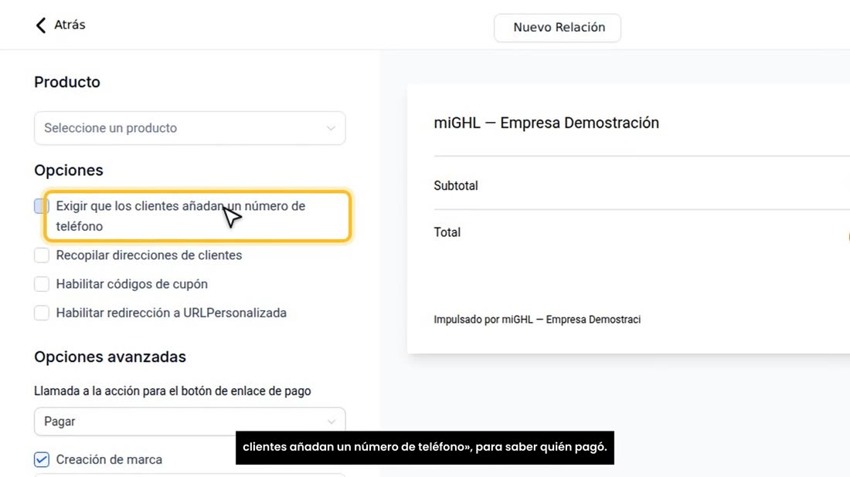Click the Opciones avanzadas heading

pos(110,357)
